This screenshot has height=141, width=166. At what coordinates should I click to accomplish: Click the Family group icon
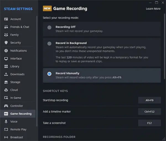[6, 35]
